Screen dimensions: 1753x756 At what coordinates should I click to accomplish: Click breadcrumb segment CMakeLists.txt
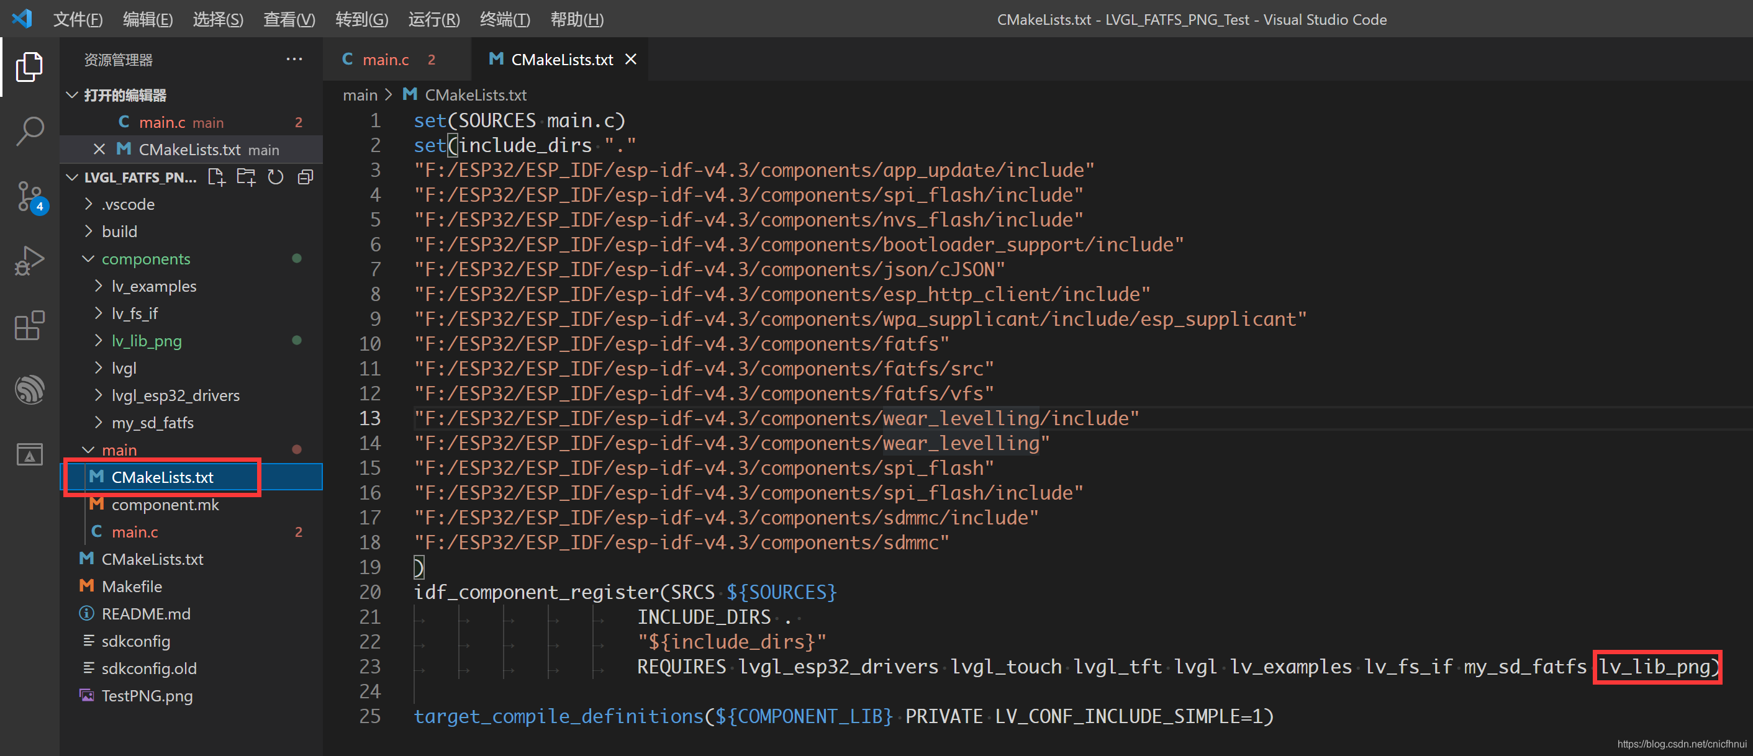475,94
